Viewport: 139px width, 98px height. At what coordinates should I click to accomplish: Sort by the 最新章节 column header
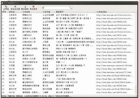coord(60,12)
